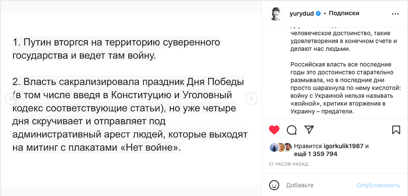Go back with left carousel arrow
Viewport: 408px width, 196px height.
pos(10,99)
